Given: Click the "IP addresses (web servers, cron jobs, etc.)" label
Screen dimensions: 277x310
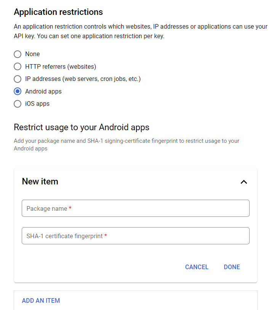Looking at the screenshot, I should click(x=83, y=79).
